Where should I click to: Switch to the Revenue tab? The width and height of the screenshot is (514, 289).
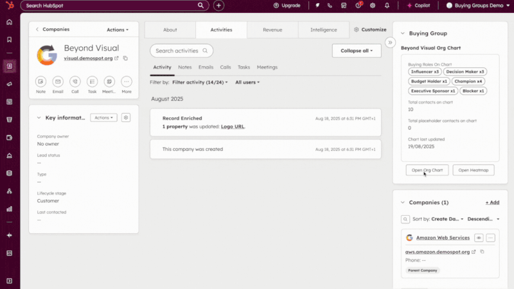(x=272, y=30)
